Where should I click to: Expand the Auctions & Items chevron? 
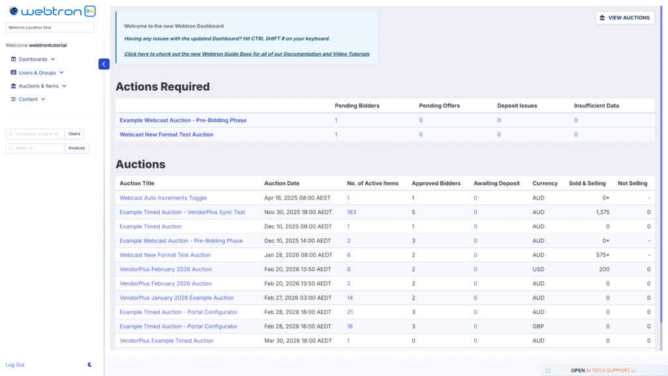click(x=64, y=86)
